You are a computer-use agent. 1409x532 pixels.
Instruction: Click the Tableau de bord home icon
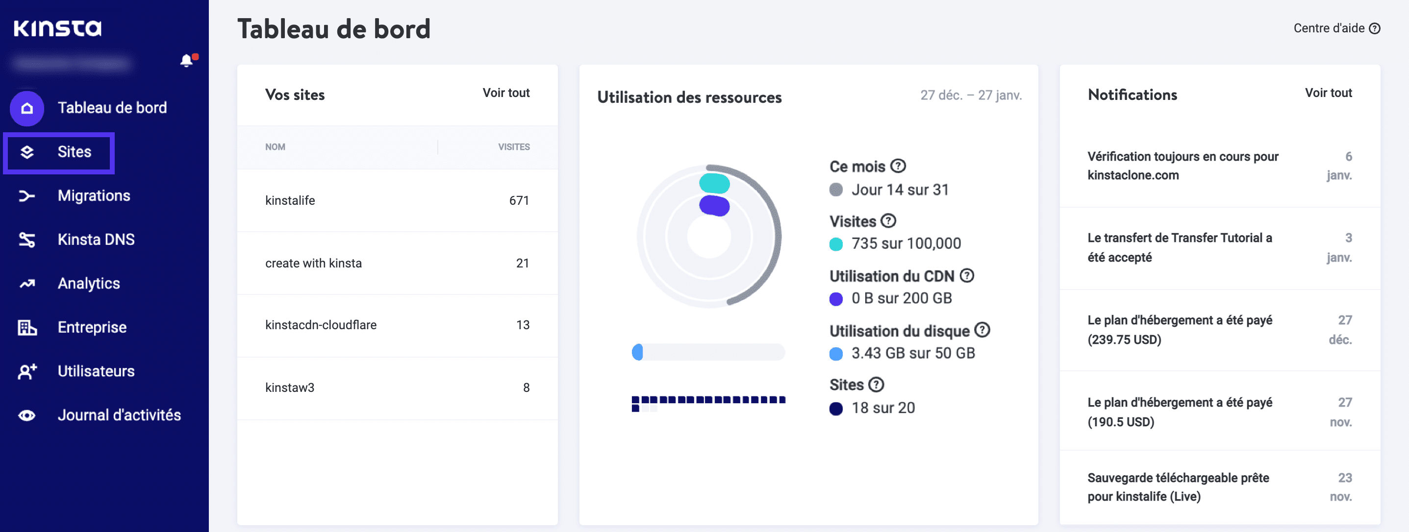pyautogui.click(x=27, y=108)
